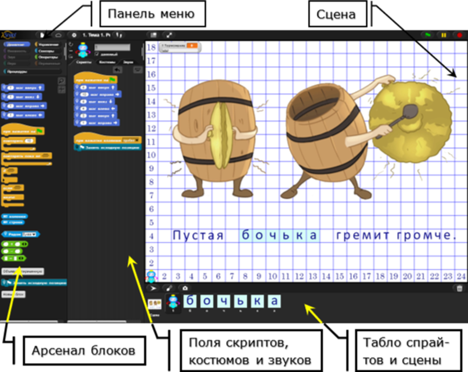Toggle single stepping footprints icon
The image size is (468, 372).
pyautogui.click(x=119, y=35)
